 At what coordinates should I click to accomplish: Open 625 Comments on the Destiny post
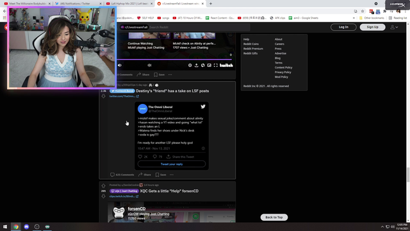click(122, 175)
